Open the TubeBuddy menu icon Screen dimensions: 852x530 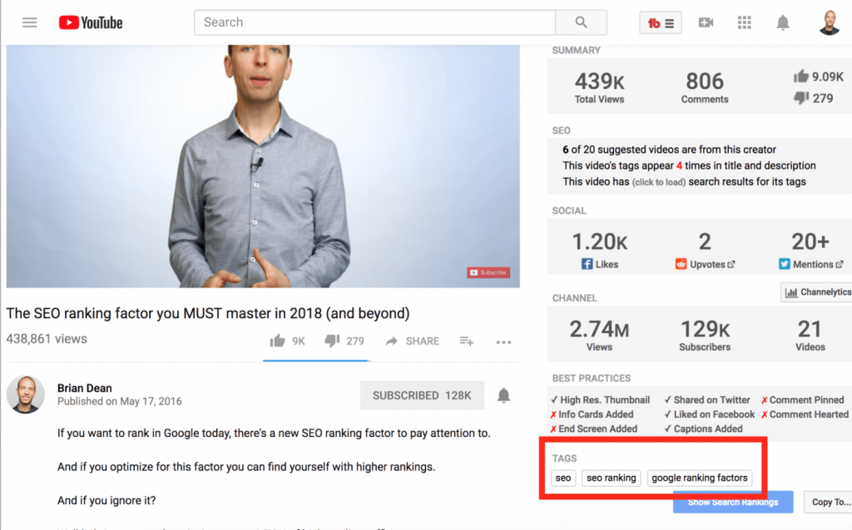coord(661,22)
